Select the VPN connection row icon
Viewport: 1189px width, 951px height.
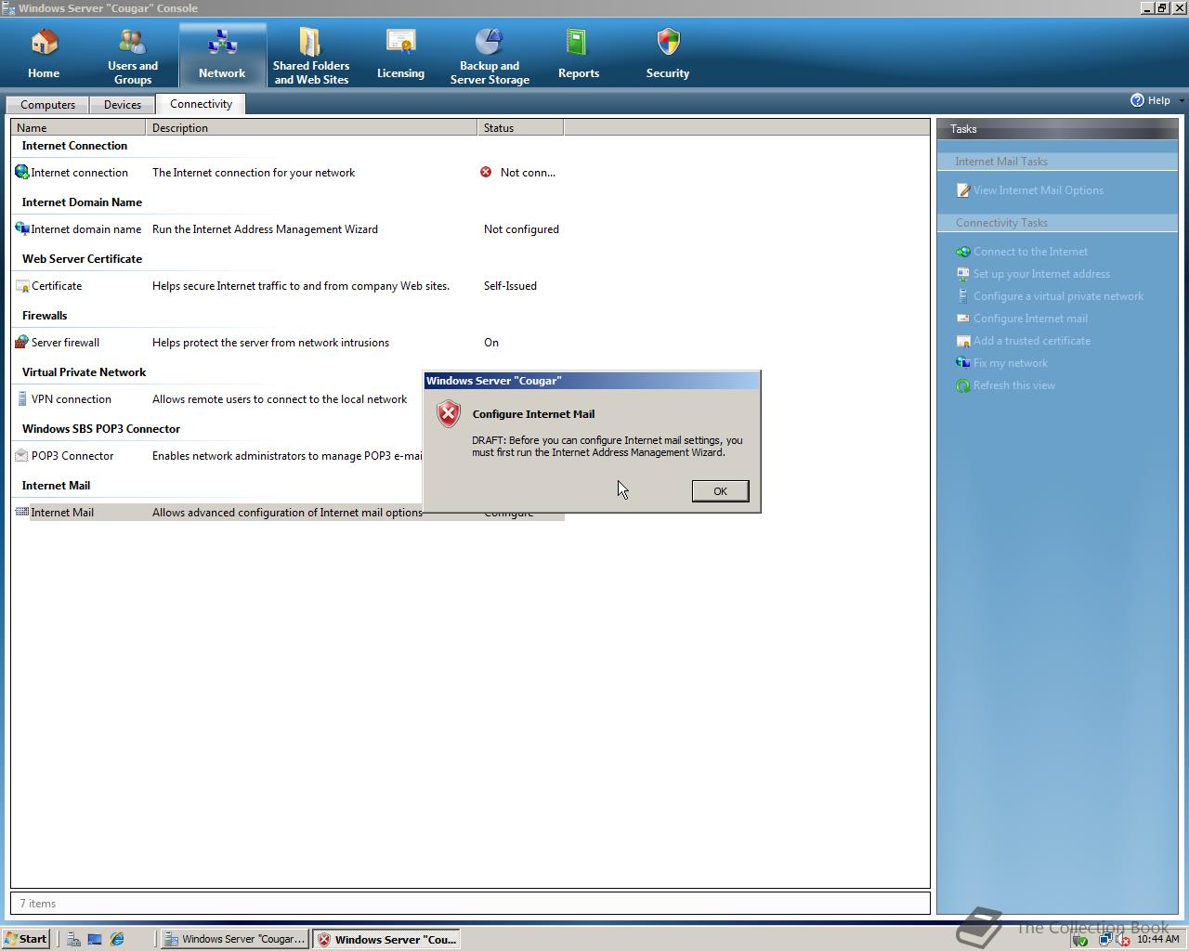pyautogui.click(x=22, y=398)
